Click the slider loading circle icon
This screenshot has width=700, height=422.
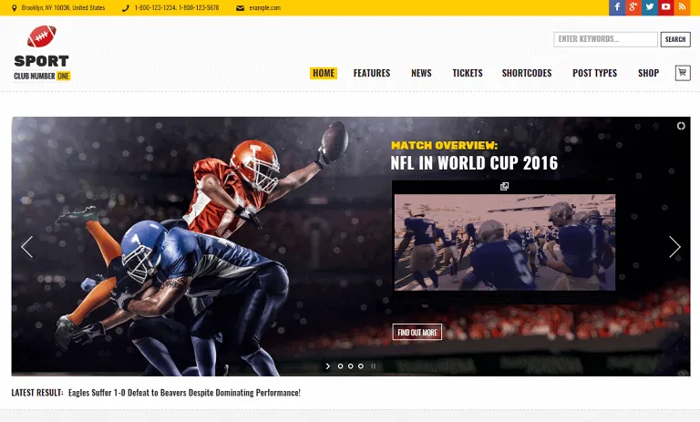pyautogui.click(x=681, y=126)
